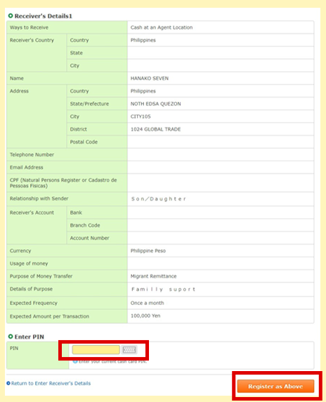
Task: Focus the yellow PIN input field
Action: (x=96, y=350)
